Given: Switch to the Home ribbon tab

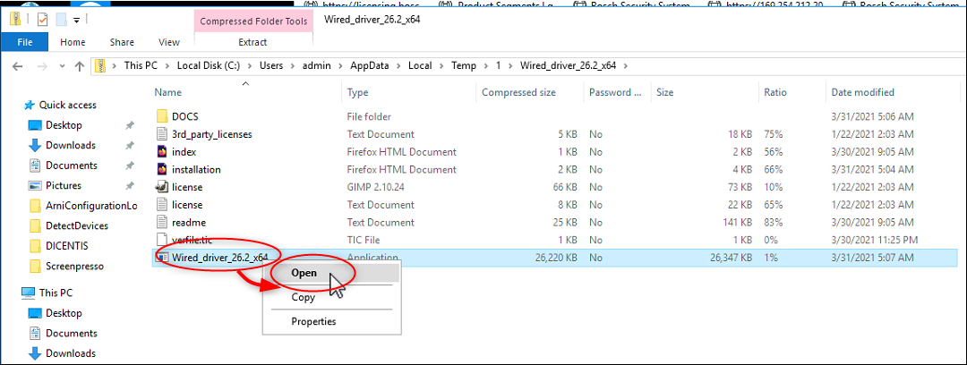Looking at the screenshot, I should [73, 43].
